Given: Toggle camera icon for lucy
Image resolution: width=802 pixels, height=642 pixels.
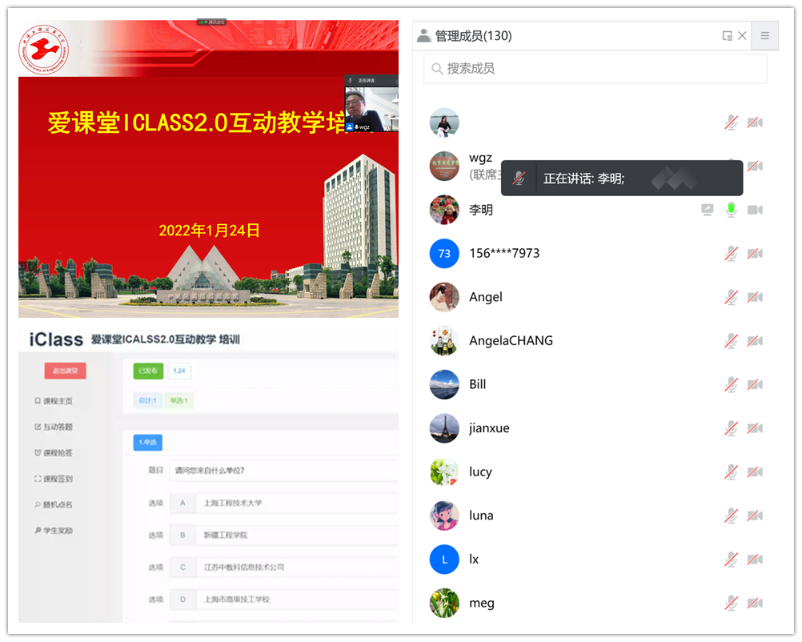Looking at the screenshot, I should [x=755, y=471].
